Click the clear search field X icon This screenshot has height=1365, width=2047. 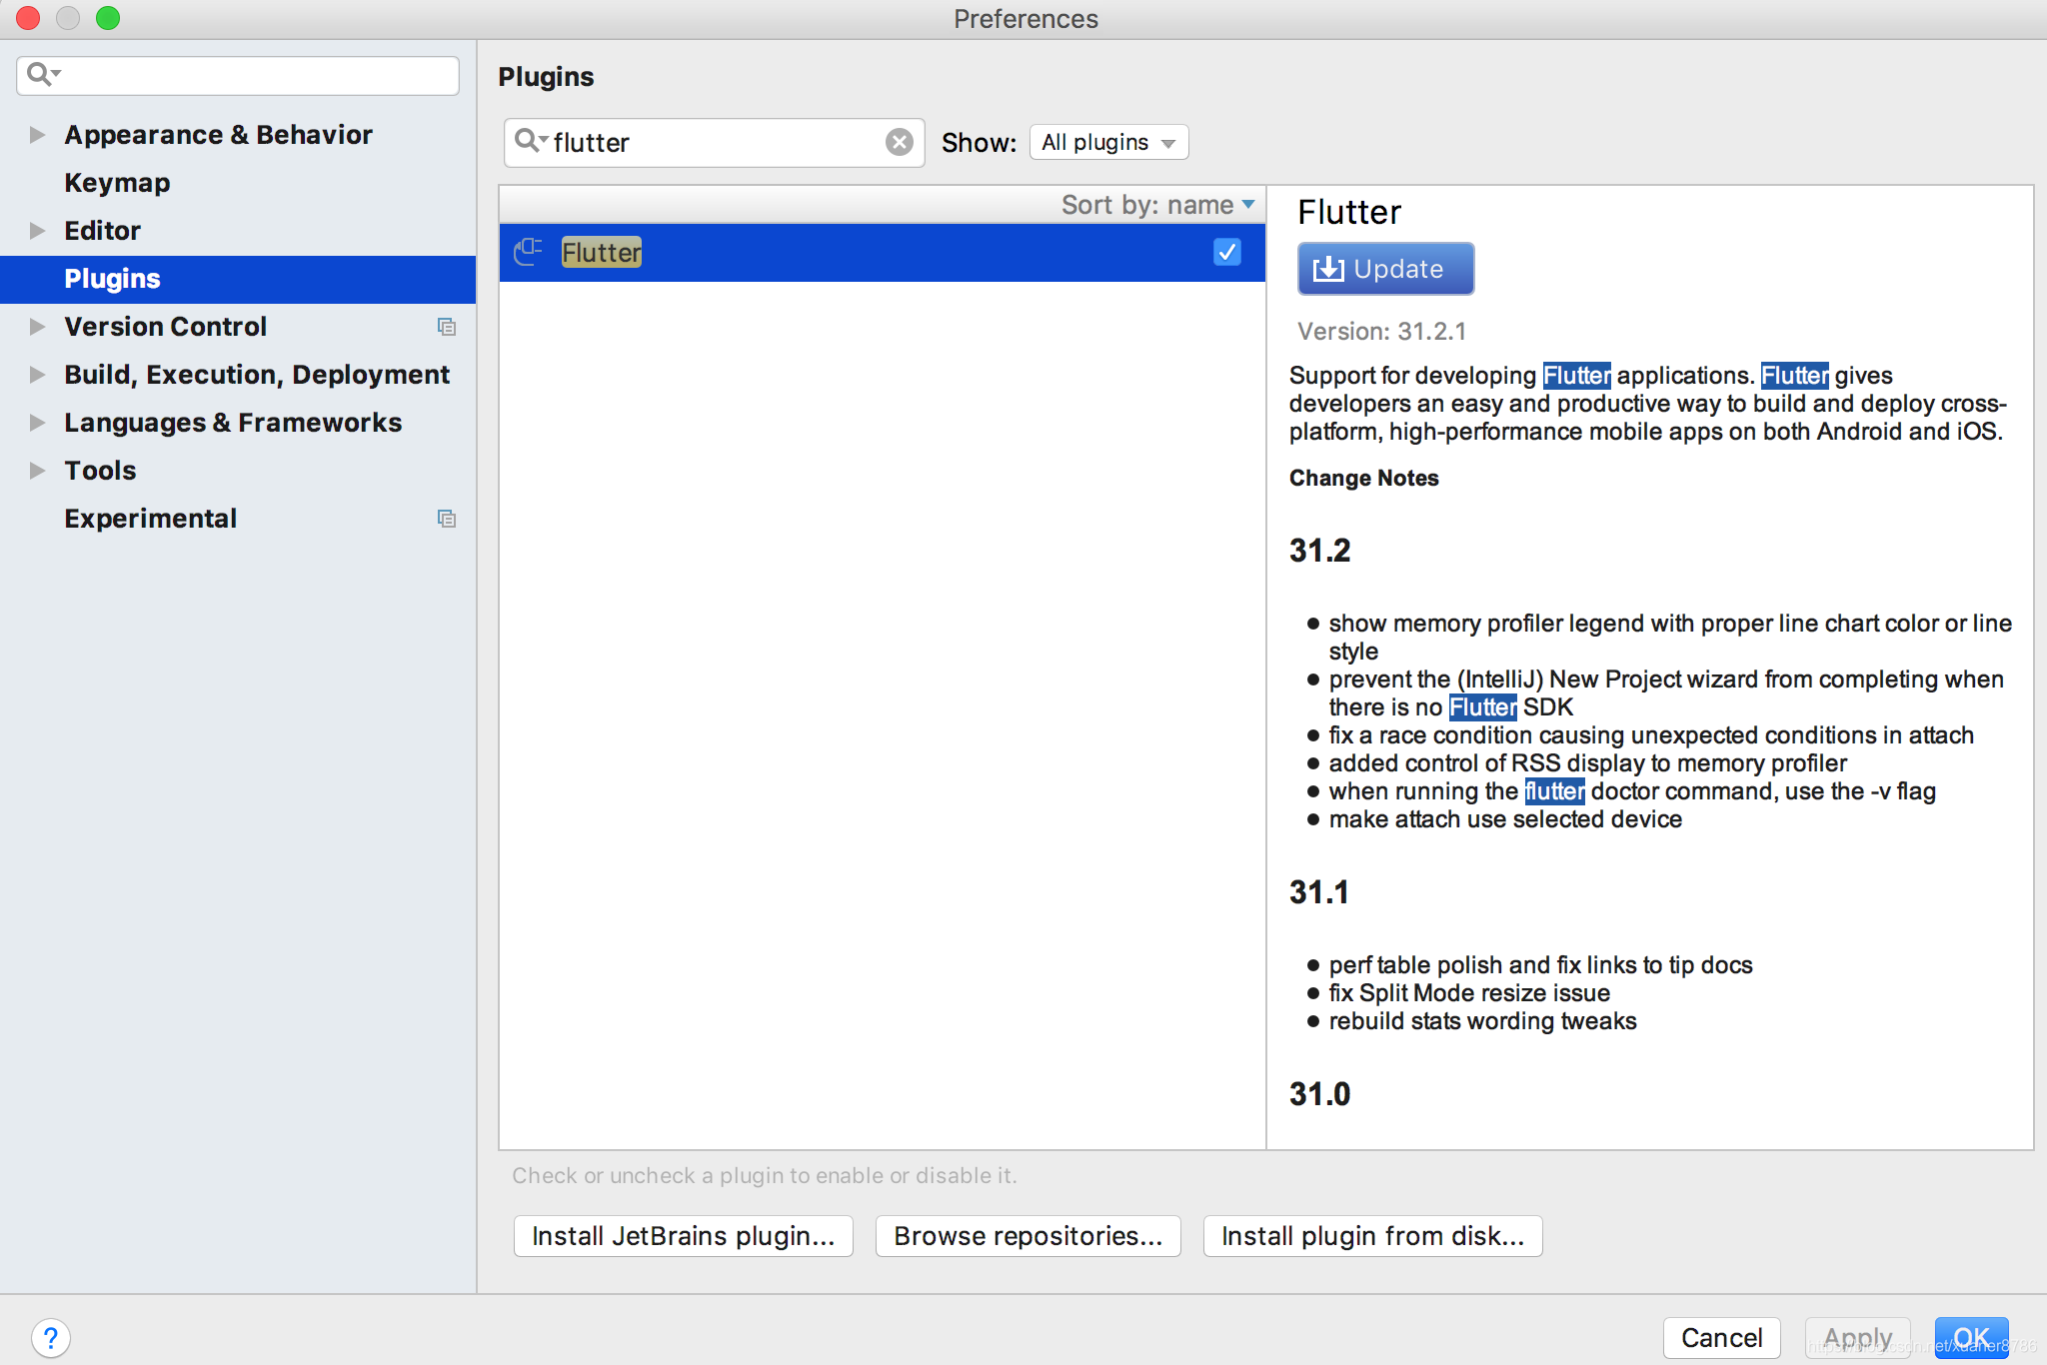[x=901, y=142]
